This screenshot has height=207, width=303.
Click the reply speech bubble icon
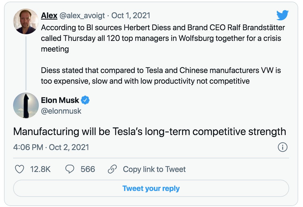pos(70,169)
